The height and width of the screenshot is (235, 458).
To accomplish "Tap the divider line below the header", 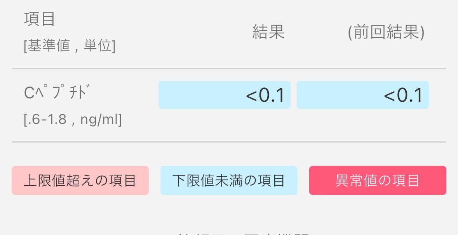I will 229,69.
